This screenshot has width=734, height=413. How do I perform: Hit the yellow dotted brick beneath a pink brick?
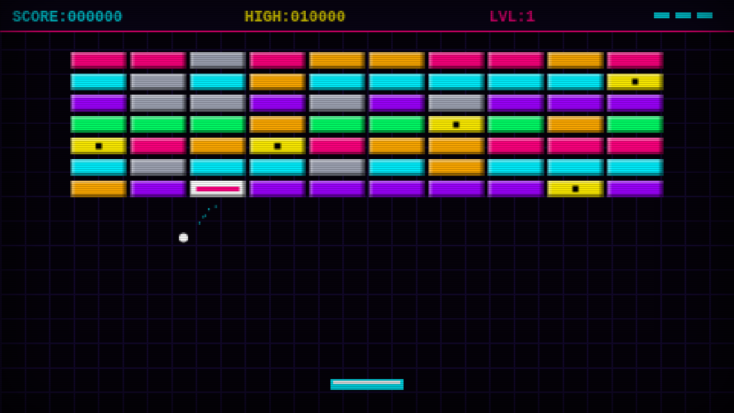[635, 82]
